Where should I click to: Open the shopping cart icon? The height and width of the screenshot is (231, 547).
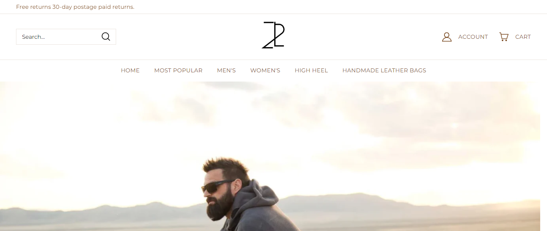coord(504,37)
